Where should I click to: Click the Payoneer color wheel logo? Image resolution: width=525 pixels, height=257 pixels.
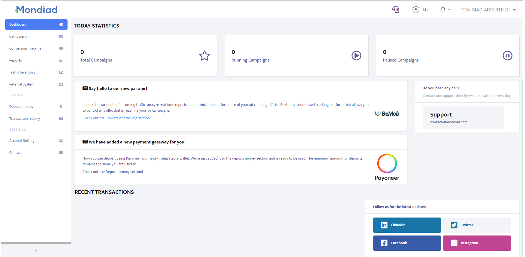pyautogui.click(x=387, y=163)
